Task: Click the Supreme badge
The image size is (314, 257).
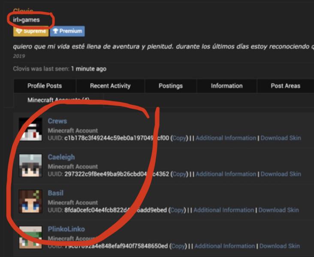Action: (x=31, y=31)
